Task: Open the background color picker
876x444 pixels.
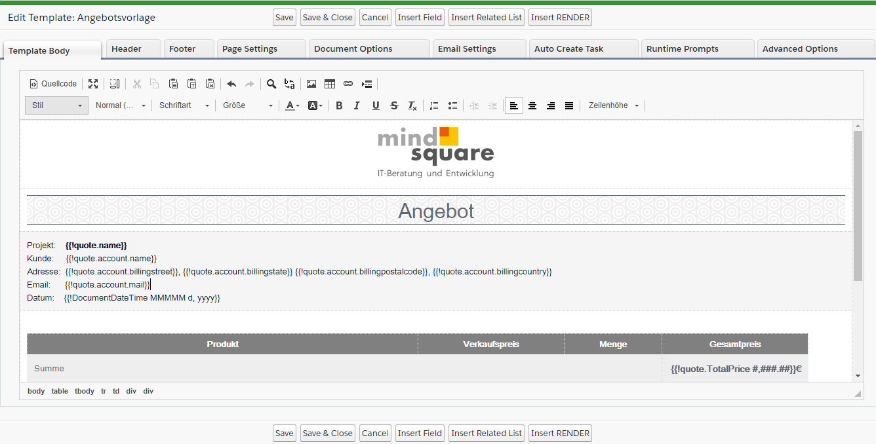Action: (315, 105)
